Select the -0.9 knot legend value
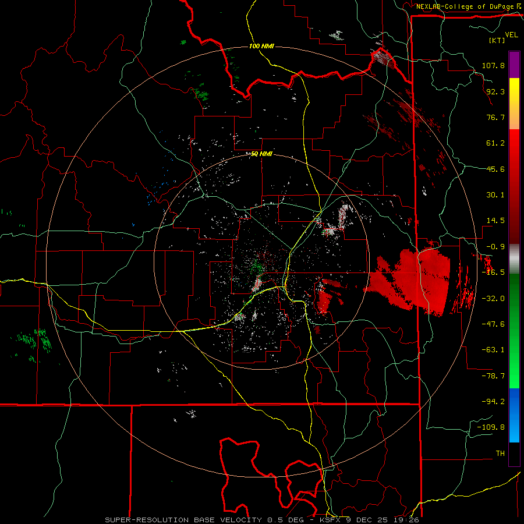Viewport: 524px width, 524px height. click(x=495, y=247)
